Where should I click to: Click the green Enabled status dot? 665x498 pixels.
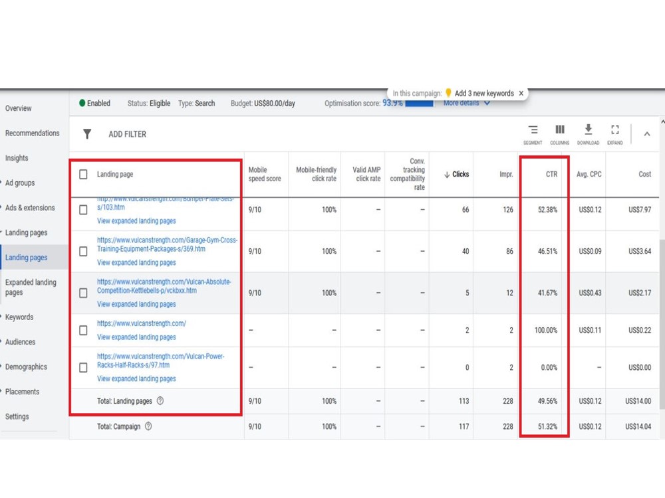82,103
